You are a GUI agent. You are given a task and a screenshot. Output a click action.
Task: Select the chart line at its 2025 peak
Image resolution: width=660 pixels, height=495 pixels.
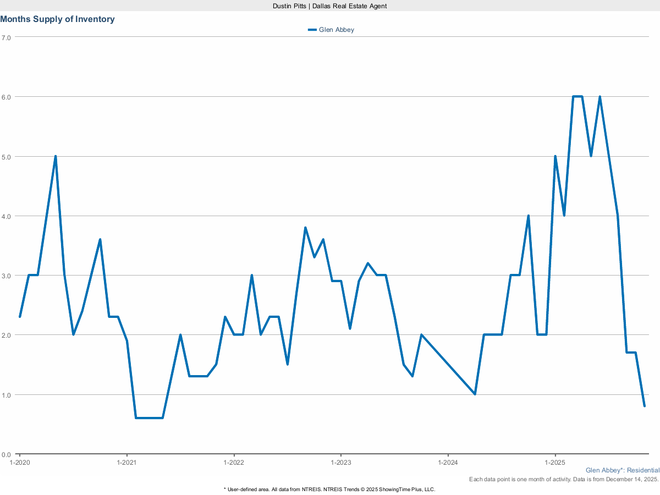pyautogui.click(x=577, y=96)
